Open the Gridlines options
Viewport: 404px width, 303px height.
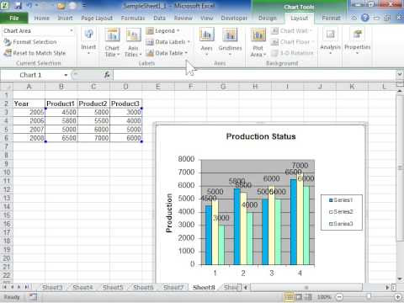point(230,42)
